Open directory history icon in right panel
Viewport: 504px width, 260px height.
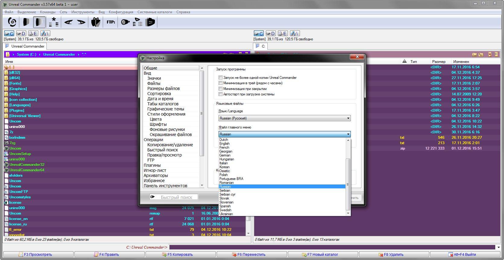tap(496, 54)
